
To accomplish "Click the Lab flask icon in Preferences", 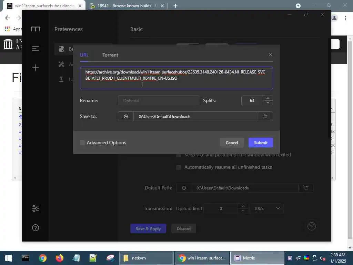I will (61, 79).
